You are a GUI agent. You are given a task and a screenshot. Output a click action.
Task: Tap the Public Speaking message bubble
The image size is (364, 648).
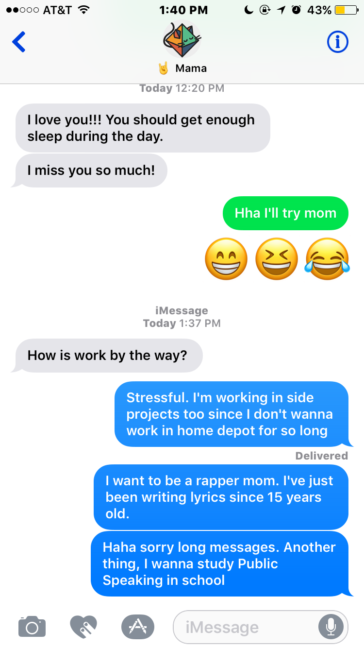tap(221, 563)
